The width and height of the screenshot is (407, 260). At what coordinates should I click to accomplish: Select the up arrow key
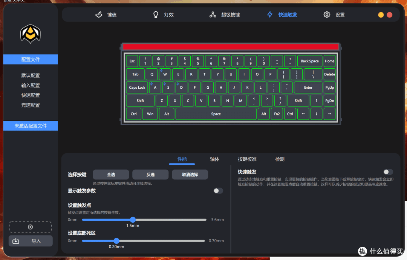[317, 101]
